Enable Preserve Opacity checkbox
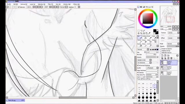The height and width of the screenshot is (104, 185). [161, 49]
